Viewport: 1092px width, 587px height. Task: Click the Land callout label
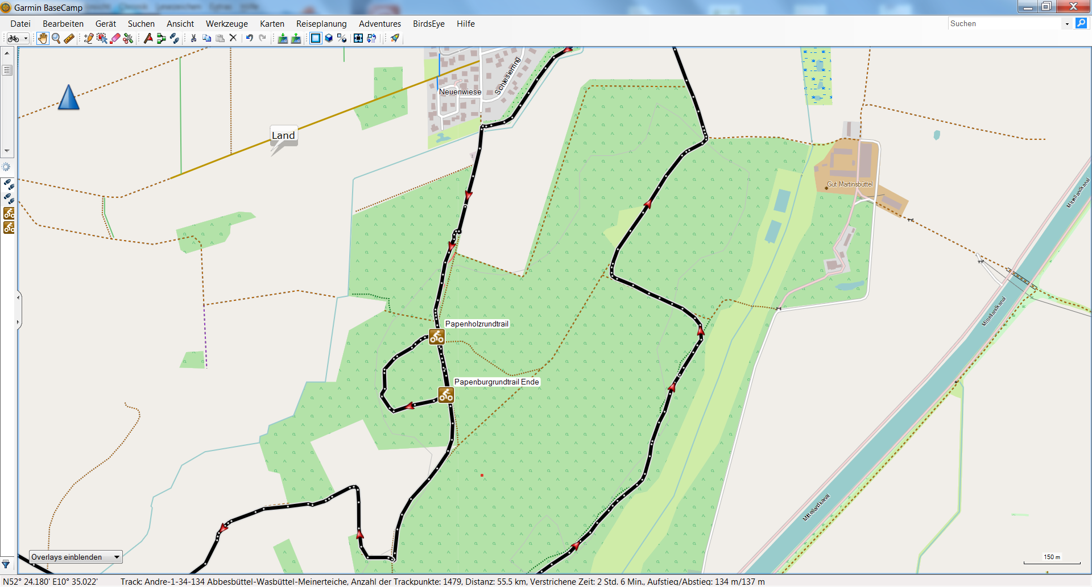(x=283, y=135)
